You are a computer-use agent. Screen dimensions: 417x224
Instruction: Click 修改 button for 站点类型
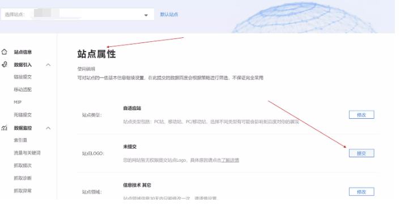361,115
